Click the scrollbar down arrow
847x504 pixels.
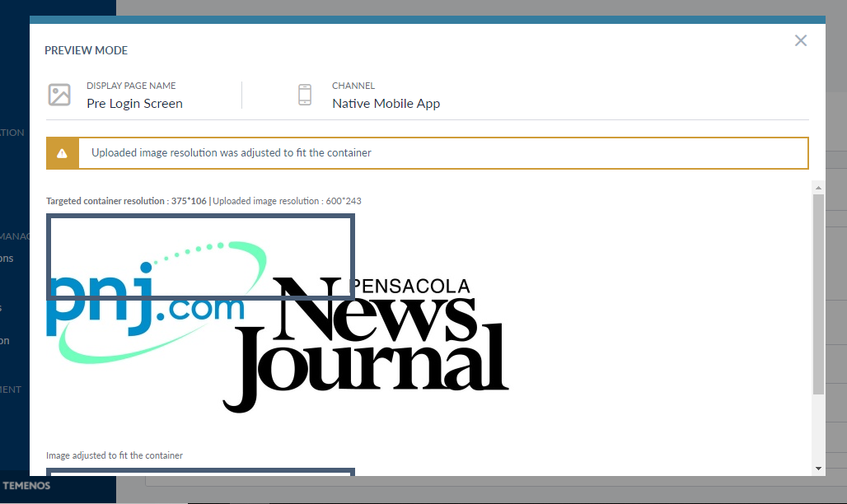[x=817, y=468]
